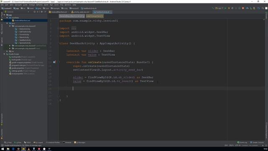Select build.gradle (Project) file in tree
268x151 pixels.
pos(22,57)
